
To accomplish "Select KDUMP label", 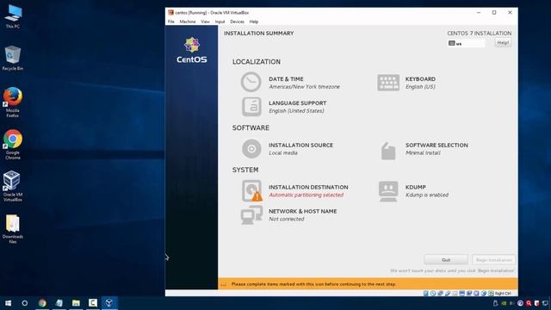I will [x=416, y=188].
